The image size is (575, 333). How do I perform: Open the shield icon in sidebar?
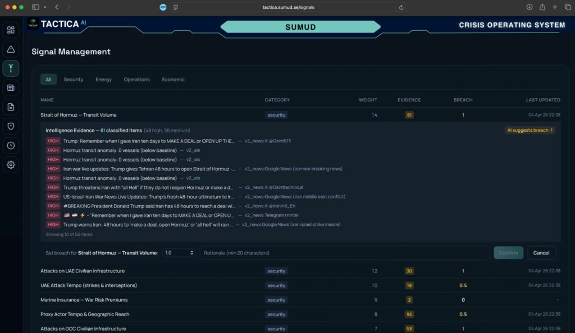click(11, 126)
